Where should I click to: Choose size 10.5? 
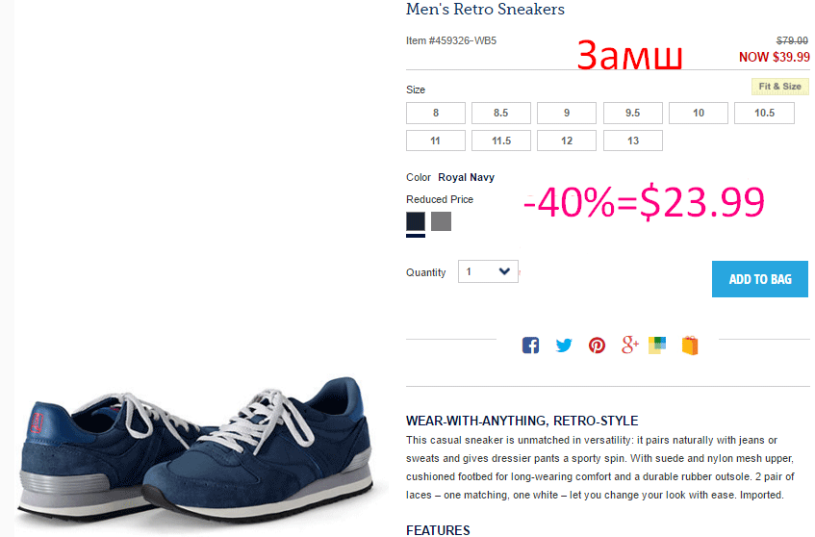764,113
